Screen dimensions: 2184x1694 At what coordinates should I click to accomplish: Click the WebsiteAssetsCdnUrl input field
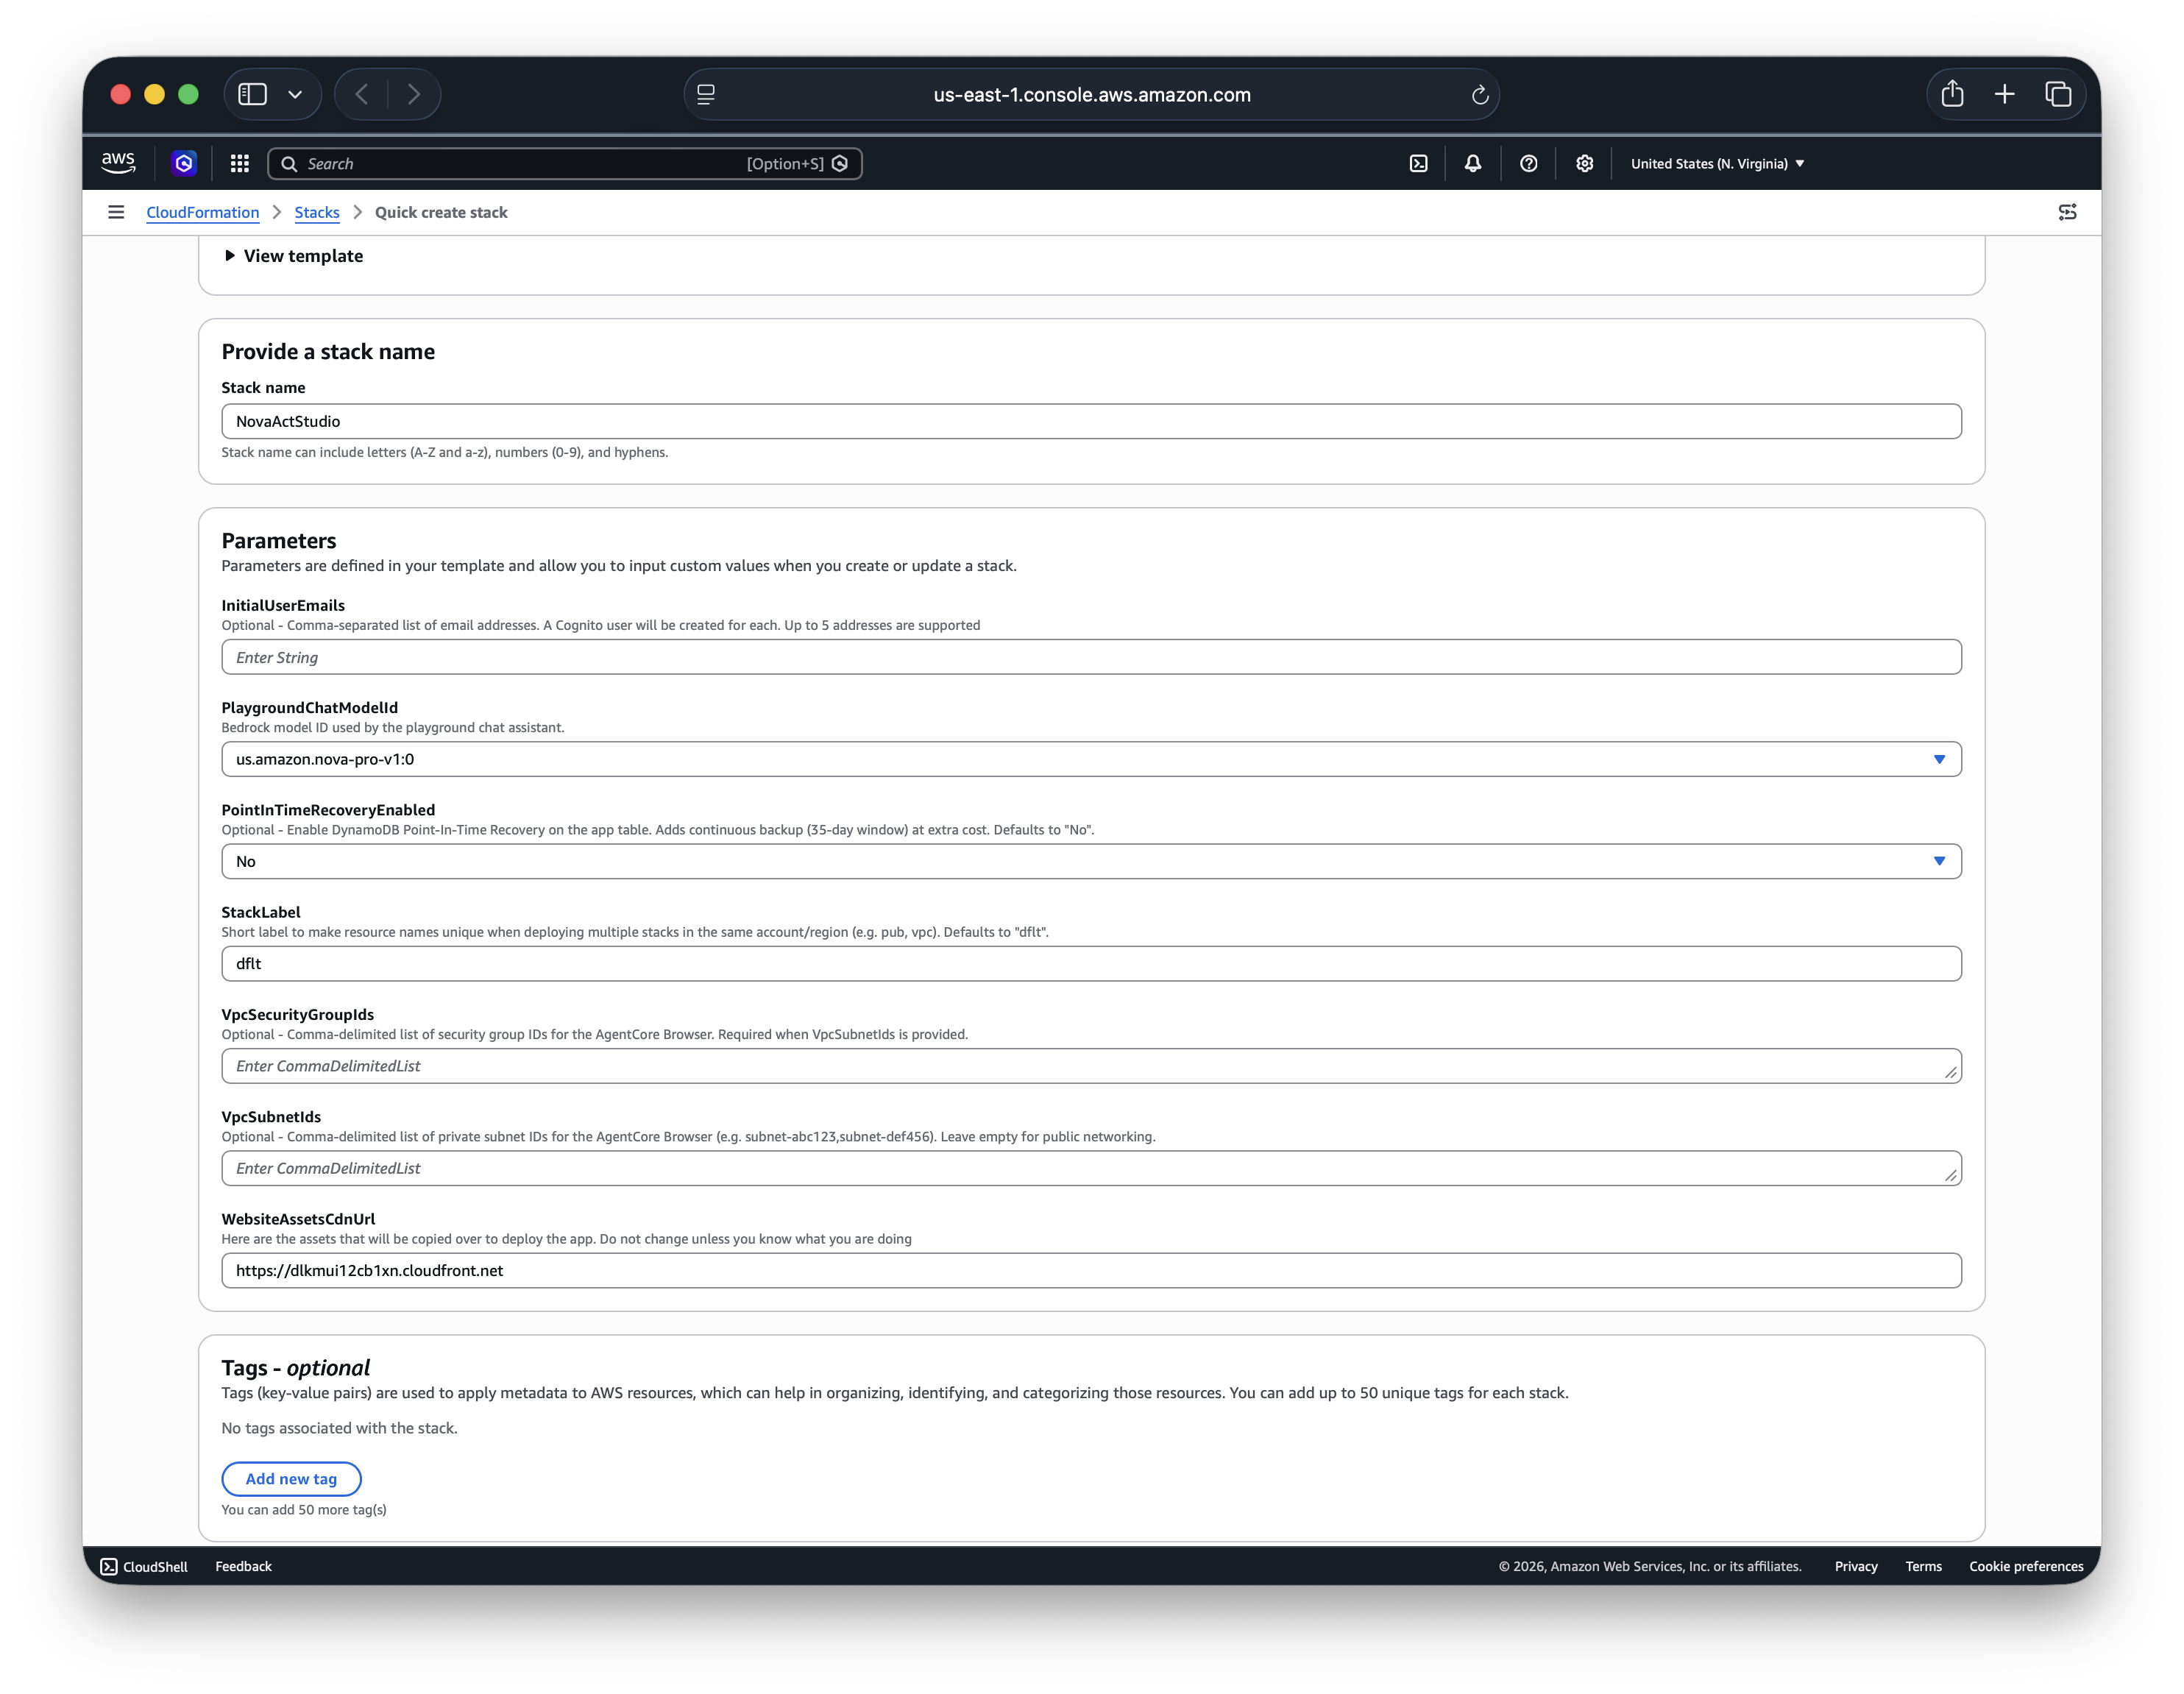(x=1091, y=1270)
